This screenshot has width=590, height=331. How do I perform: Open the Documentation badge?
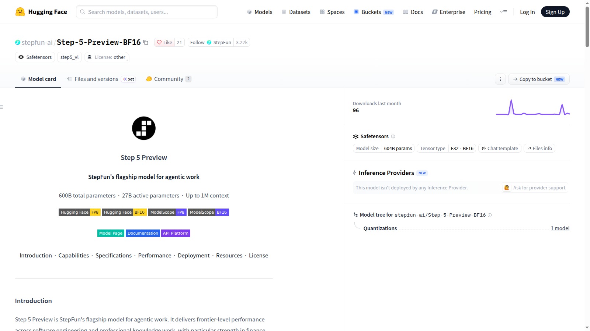pyautogui.click(x=143, y=233)
